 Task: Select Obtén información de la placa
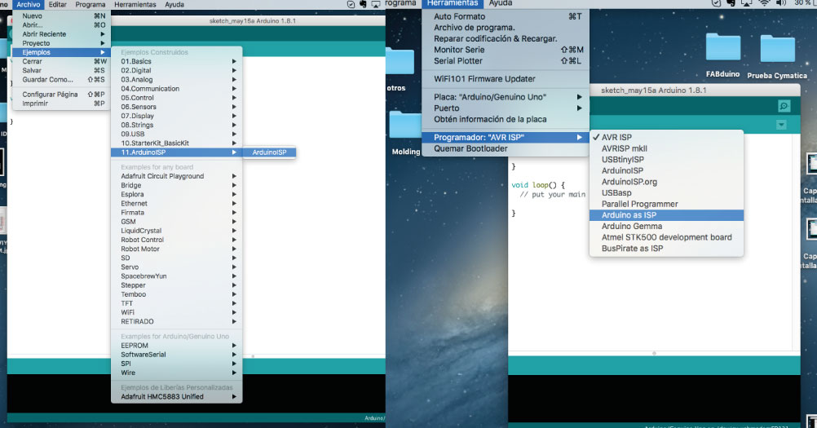(x=506, y=119)
